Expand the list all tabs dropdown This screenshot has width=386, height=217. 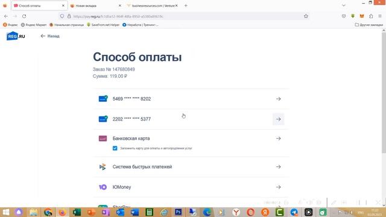pos(344,5)
